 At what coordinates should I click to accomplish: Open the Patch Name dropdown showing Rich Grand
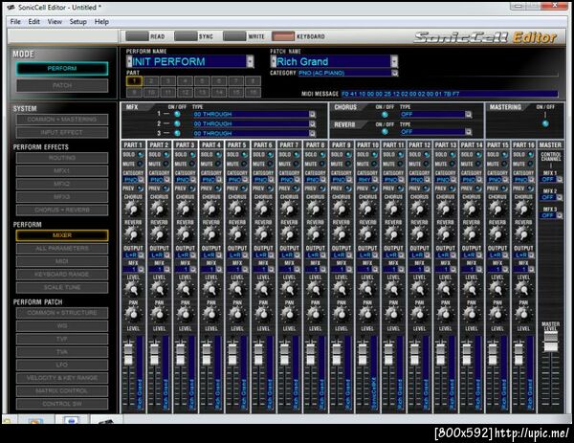coord(394,61)
